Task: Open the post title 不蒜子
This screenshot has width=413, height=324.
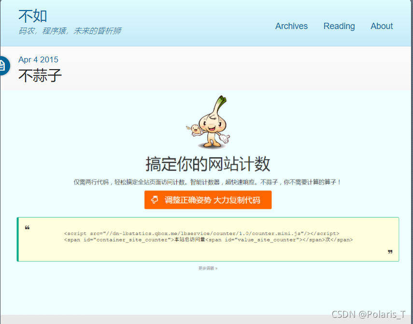Action: pyautogui.click(x=40, y=75)
